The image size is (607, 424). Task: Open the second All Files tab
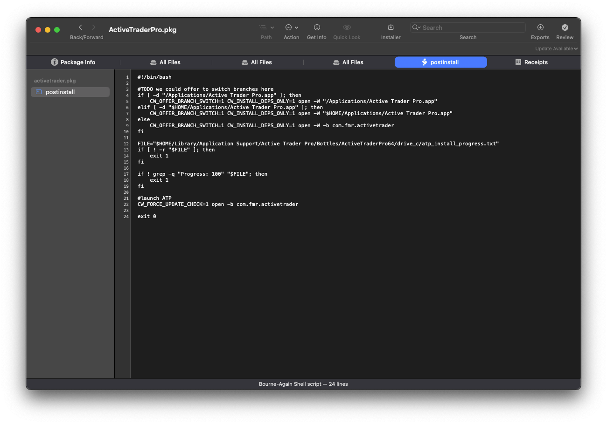tap(257, 62)
